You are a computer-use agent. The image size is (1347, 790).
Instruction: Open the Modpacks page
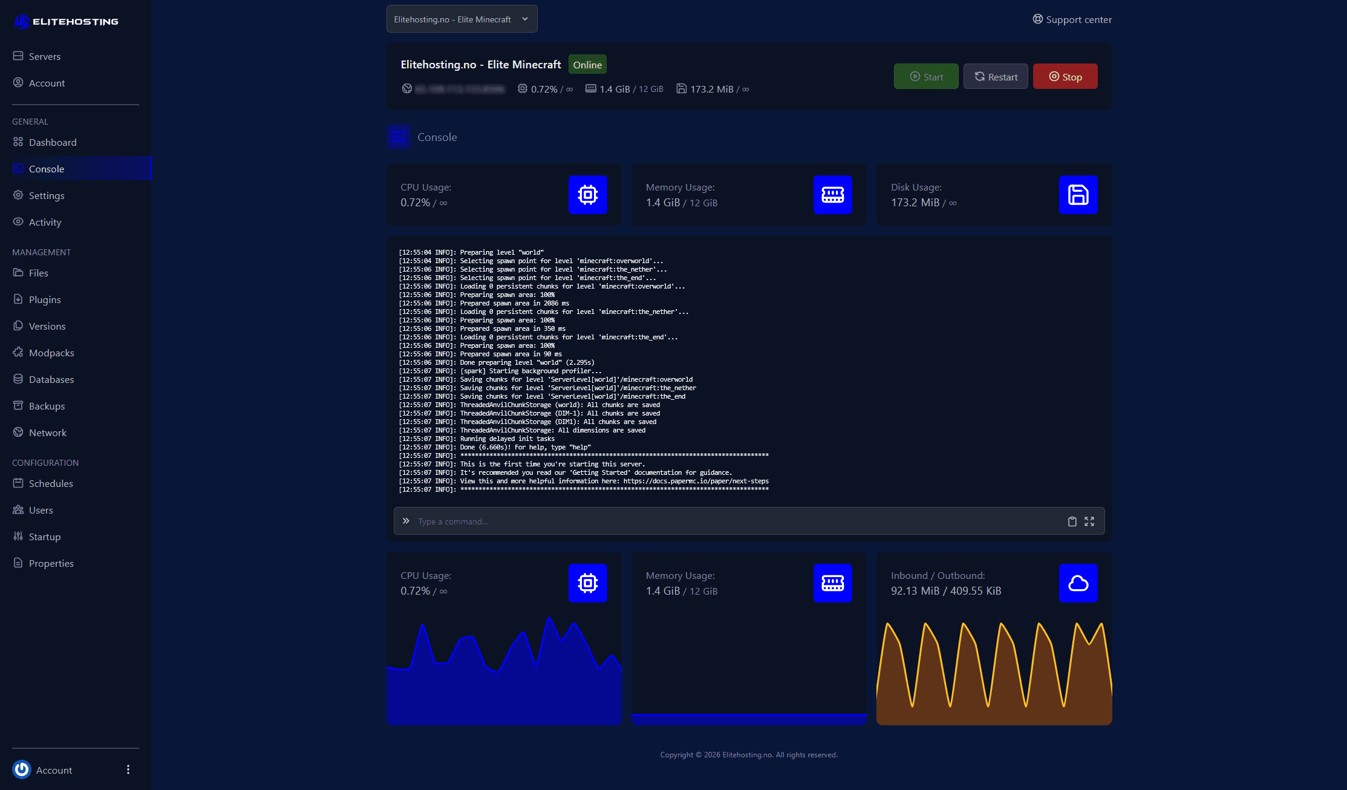point(76,353)
